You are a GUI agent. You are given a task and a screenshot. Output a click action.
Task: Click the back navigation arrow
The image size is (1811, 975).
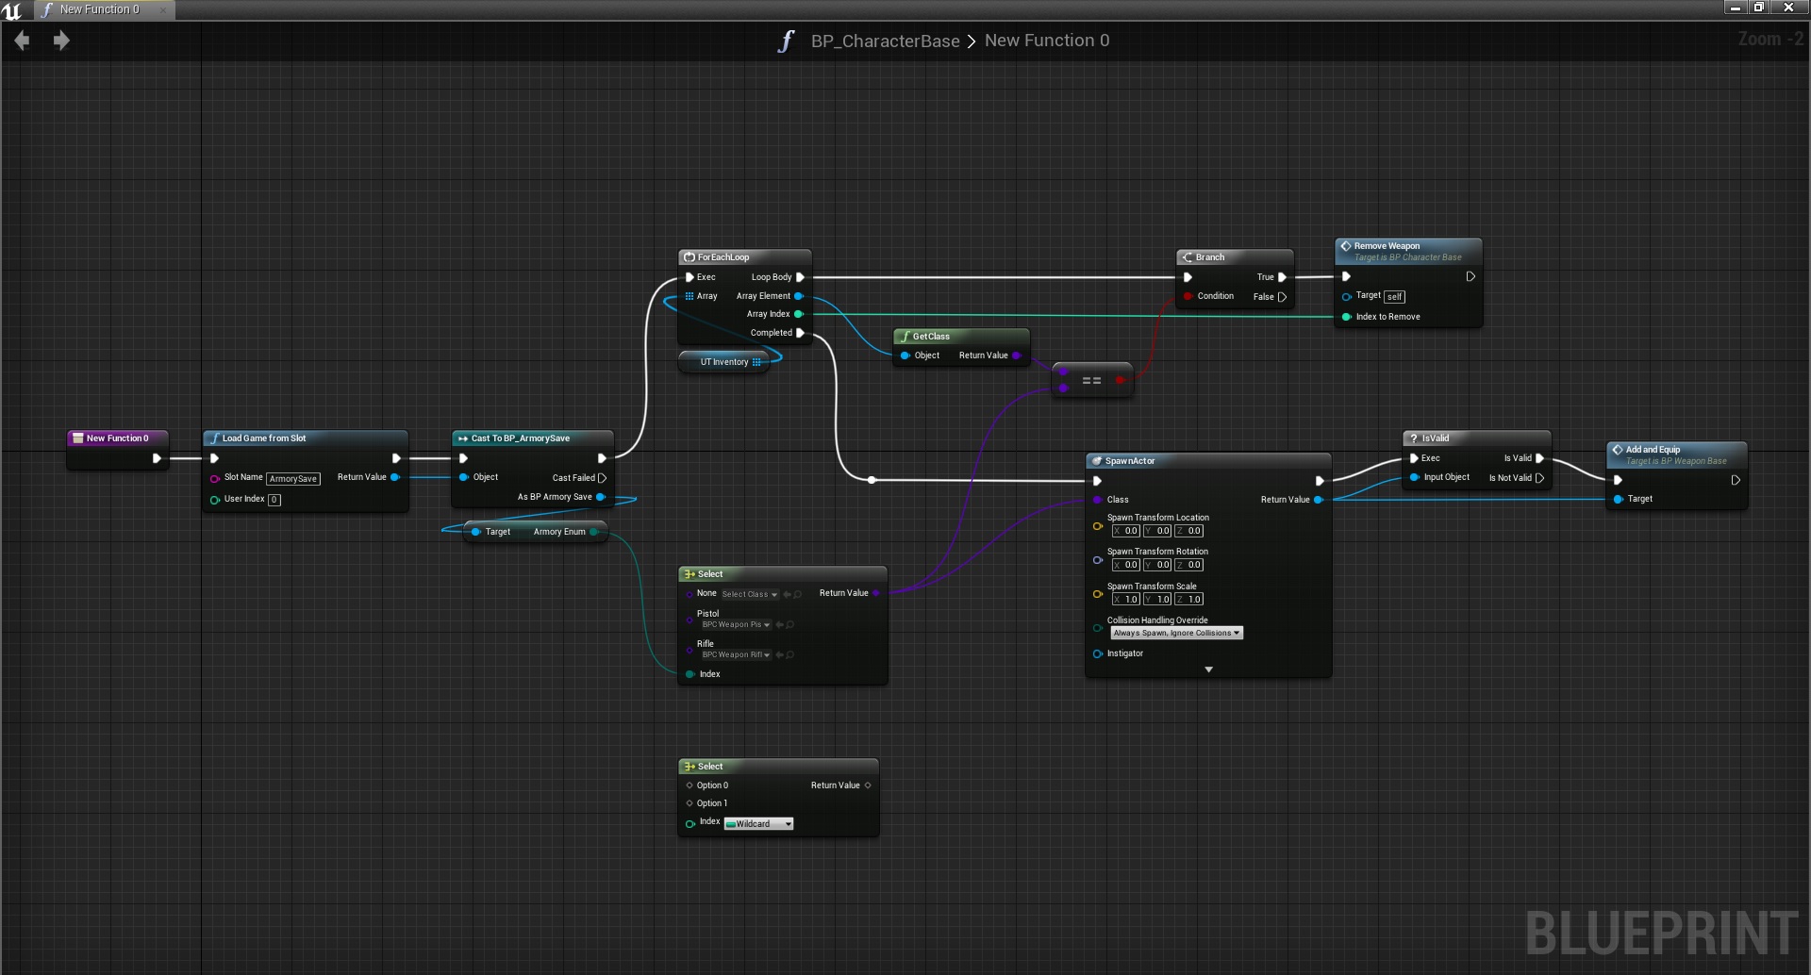23,41
